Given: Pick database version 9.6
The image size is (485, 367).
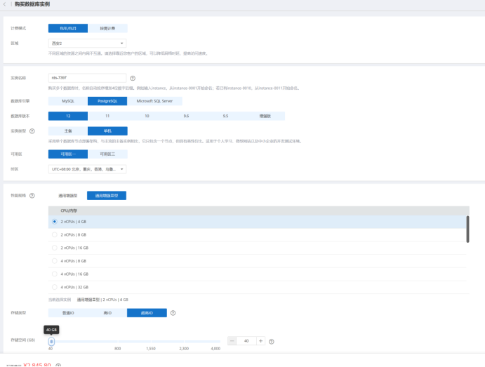Looking at the screenshot, I should 186,116.
